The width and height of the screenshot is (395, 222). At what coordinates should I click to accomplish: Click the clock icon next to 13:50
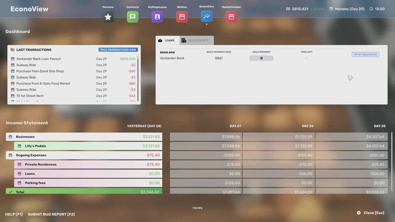tap(371, 9)
